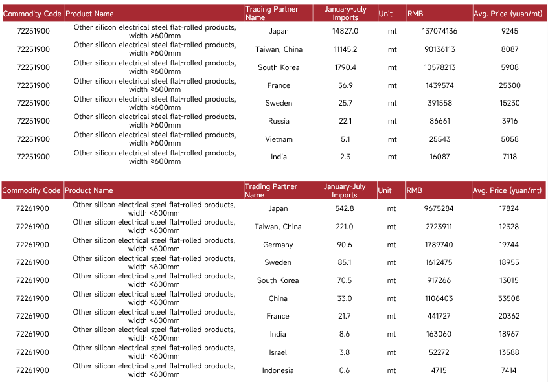Image resolution: width=548 pixels, height=382 pixels.
Task: Click the Commodity Code header in the first table
Action: pos(32,14)
